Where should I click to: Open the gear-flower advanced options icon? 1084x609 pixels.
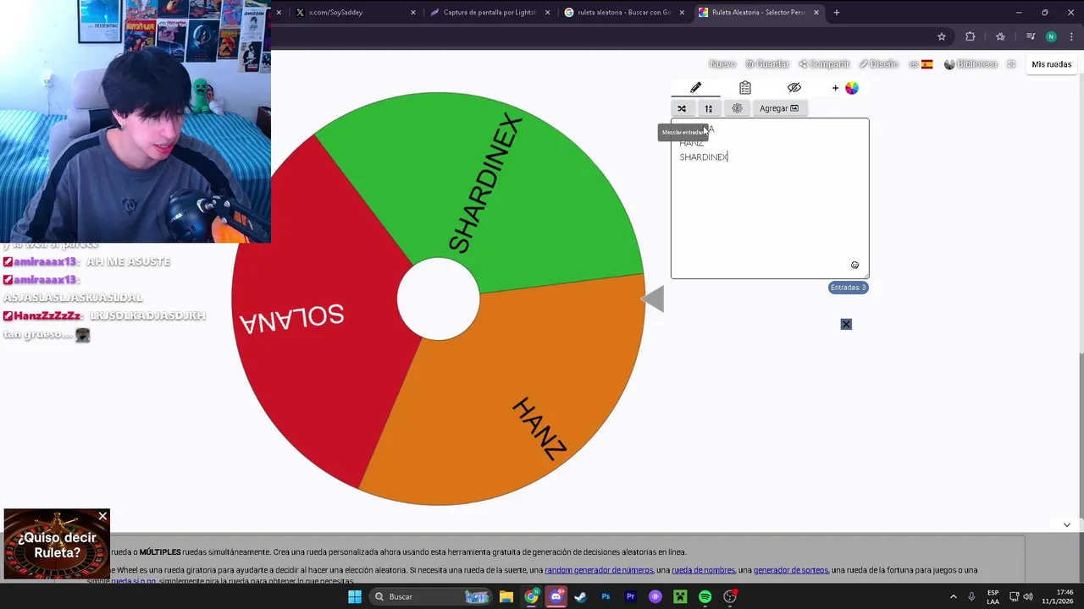click(737, 108)
